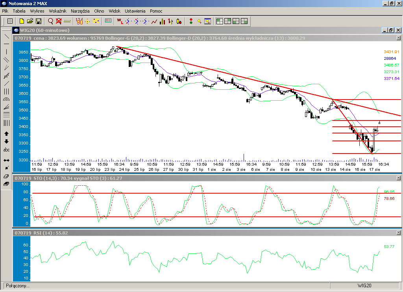Select the Fibonacci arcs drawing tool
The height and width of the screenshot is (292, 403).
click(6, 99)
